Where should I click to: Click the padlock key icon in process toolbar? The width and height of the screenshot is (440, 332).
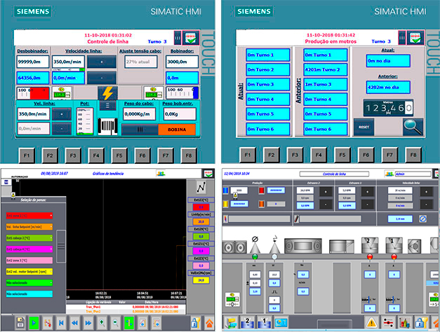421,322
